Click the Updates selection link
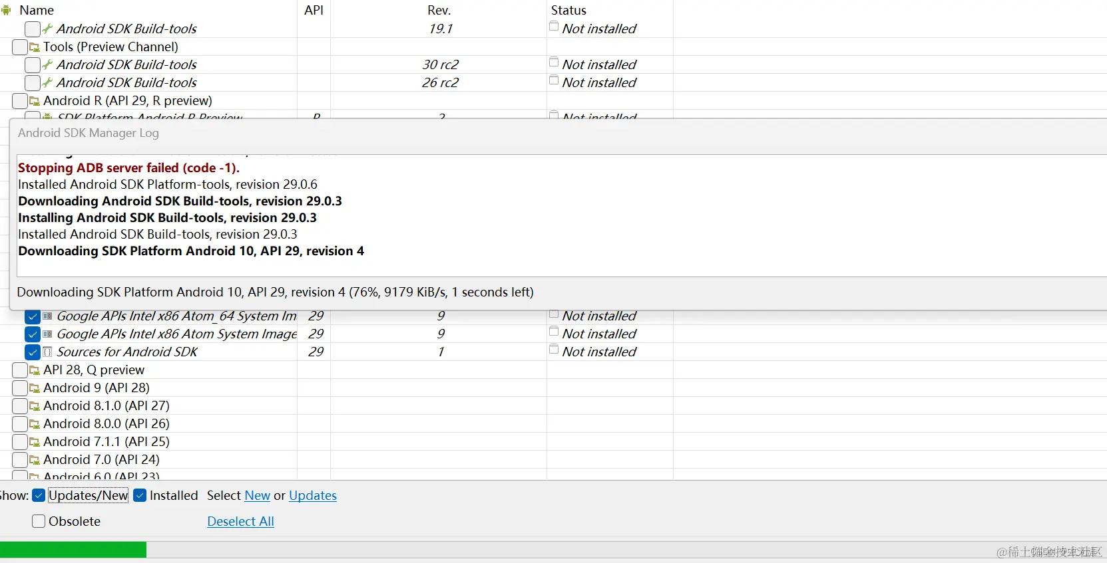Image resolution: width=1107 pixels, height=563 pixels. pyautogui.click(x=313, y=495)
